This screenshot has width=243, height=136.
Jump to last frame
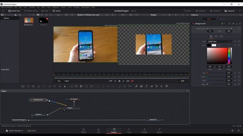[128, 81]
